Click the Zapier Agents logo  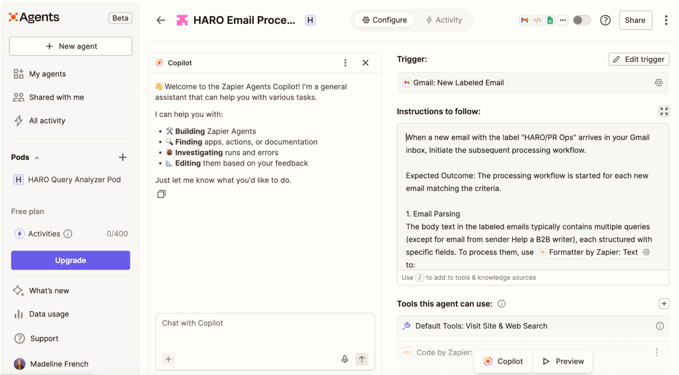pos(34,17)
